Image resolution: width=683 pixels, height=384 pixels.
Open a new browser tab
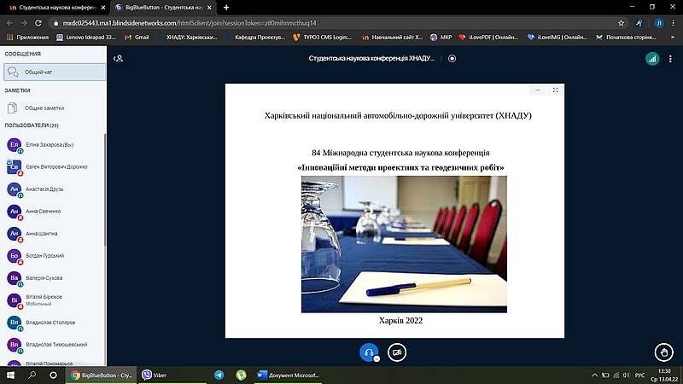(x=226, y=8)
